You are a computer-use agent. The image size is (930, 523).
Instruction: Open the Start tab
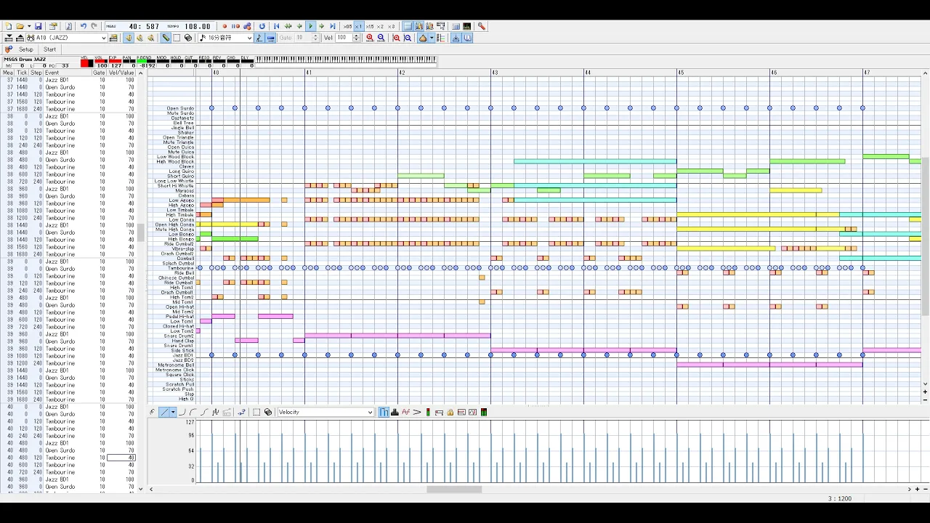click(49, 49)
